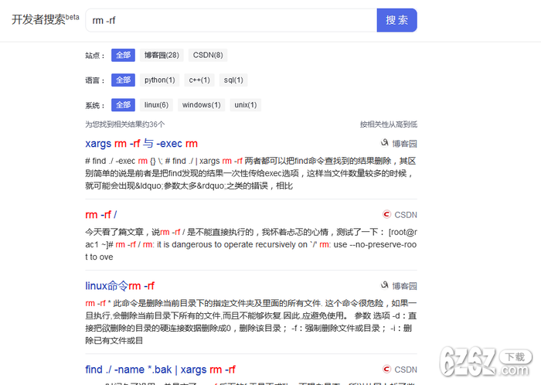Select the 全部 filter in the 站点 row

coord(123,55)
